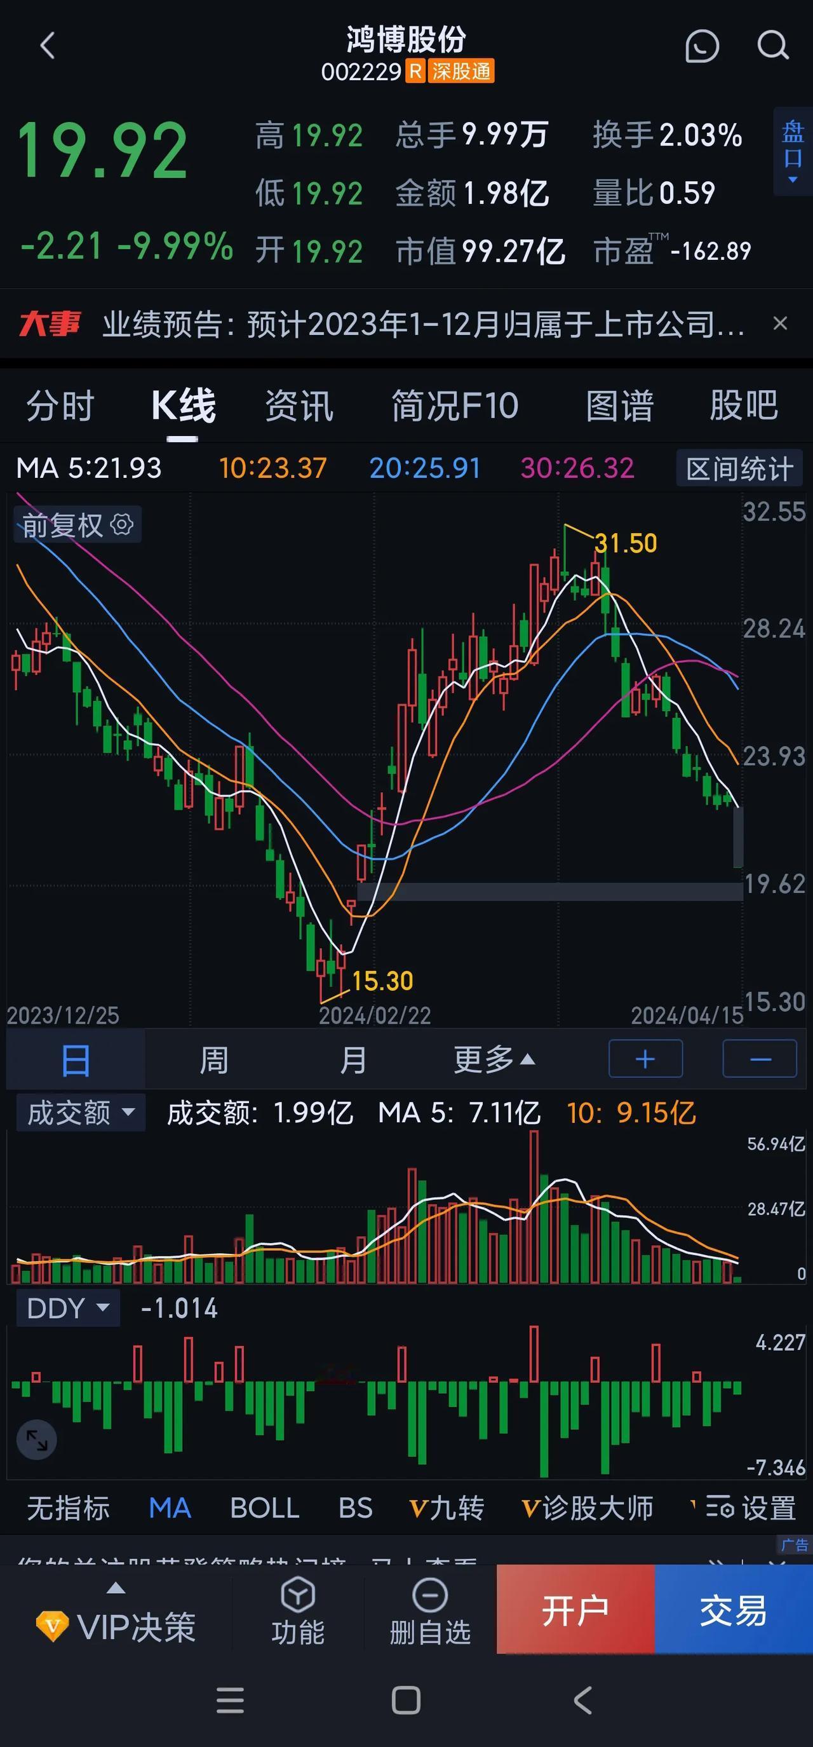Zoom out the K-line chart with minus
This screenshot has width=813, height=1747.
click(760, 1059)
